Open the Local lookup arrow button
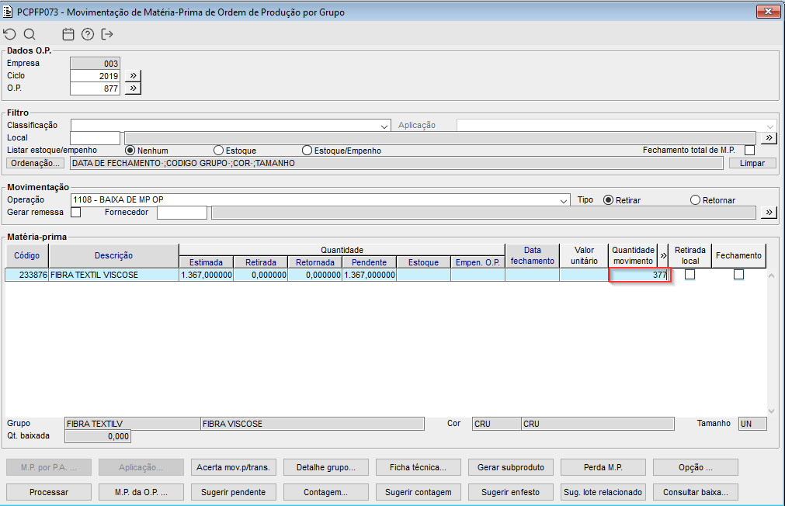The image size is (785, 506). tap(769, 137)
